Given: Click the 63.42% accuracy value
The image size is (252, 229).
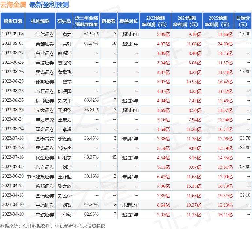Looking at the screenshot, I should [x=91, y=100].
